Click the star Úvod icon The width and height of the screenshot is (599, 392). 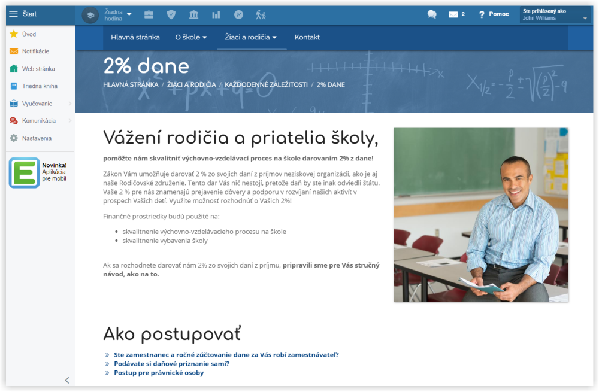(x=14, y=34)
